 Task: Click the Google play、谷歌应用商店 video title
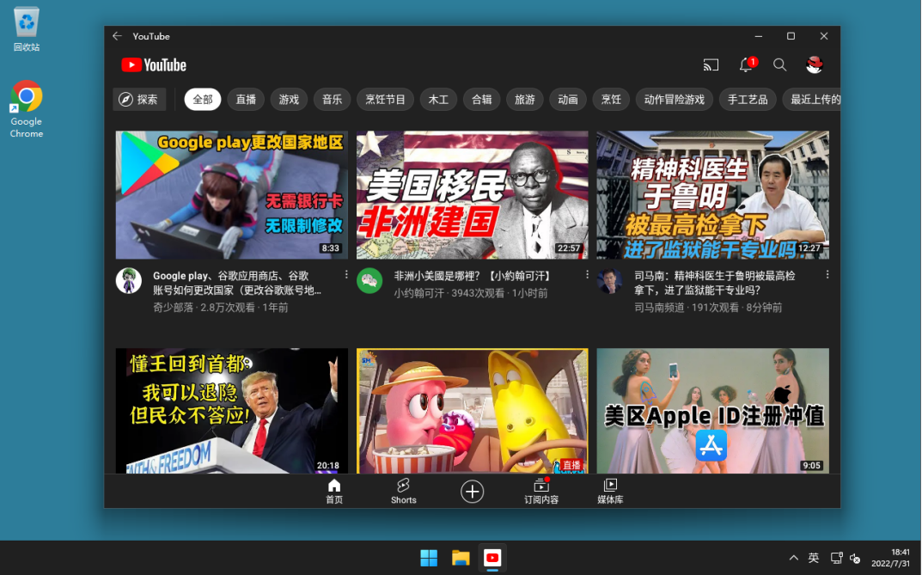pos(237,283)
